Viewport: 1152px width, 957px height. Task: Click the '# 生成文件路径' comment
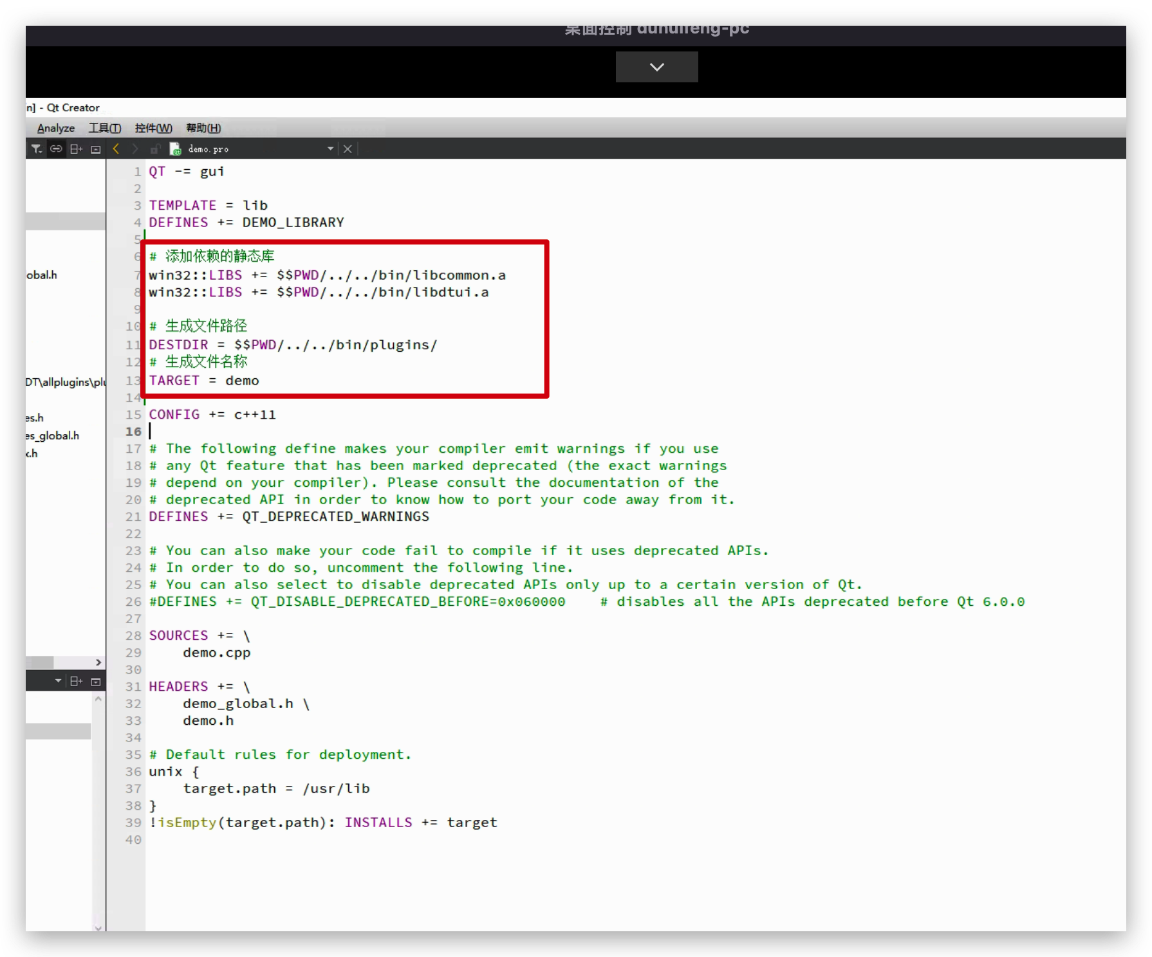pyautogui.click(x=198, y=325)
